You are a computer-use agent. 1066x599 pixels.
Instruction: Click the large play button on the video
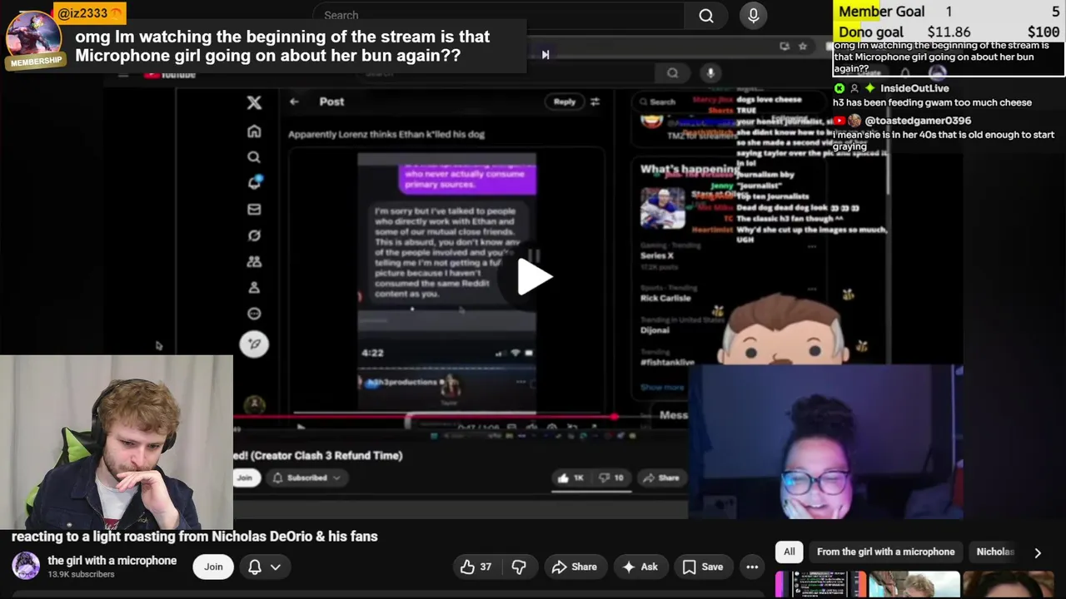coord(533,277)
